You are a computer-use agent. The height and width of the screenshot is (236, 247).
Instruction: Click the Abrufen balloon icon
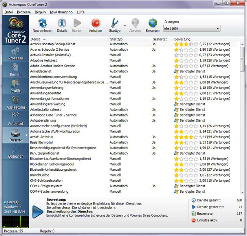click(135, 23)
